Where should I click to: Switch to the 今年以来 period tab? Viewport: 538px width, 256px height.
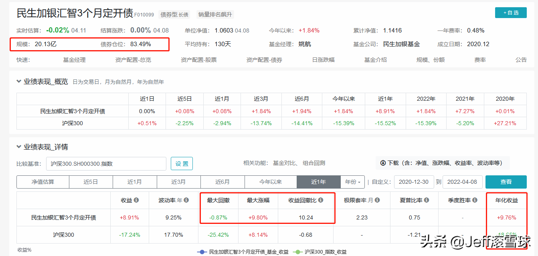click(x=271, y=182)
